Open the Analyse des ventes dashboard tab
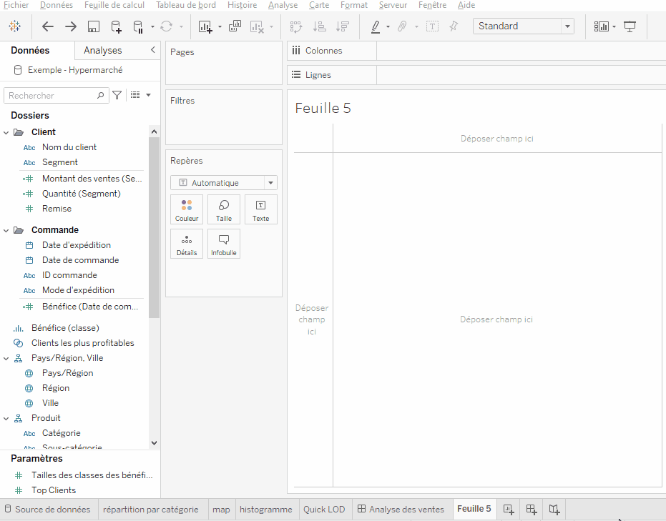Viewport: 666px width, 521px height. tap(401, 509)
